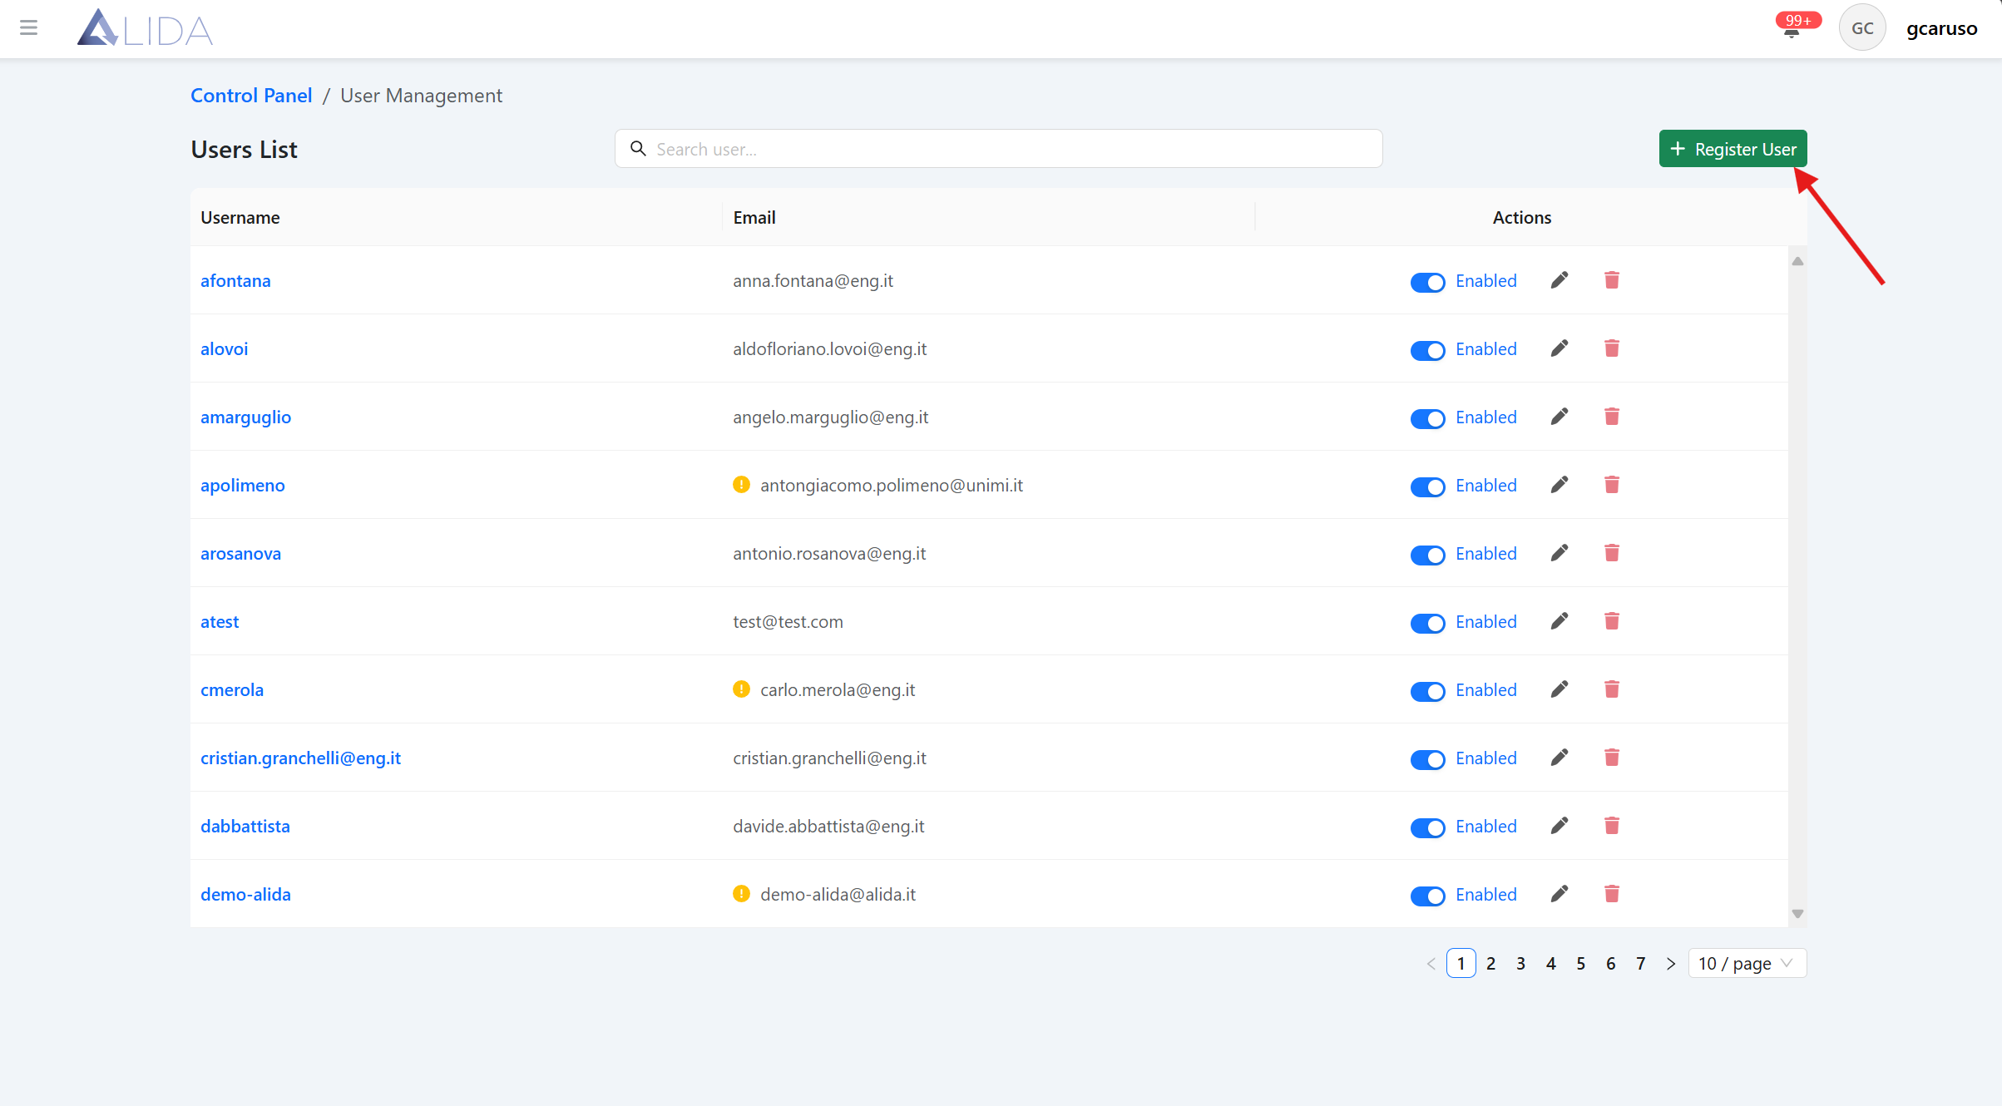This screenshot has height=1106, width=2002.
Task: Edit user dabbattista with pencil icon
Action: [x=1560, y=826]
